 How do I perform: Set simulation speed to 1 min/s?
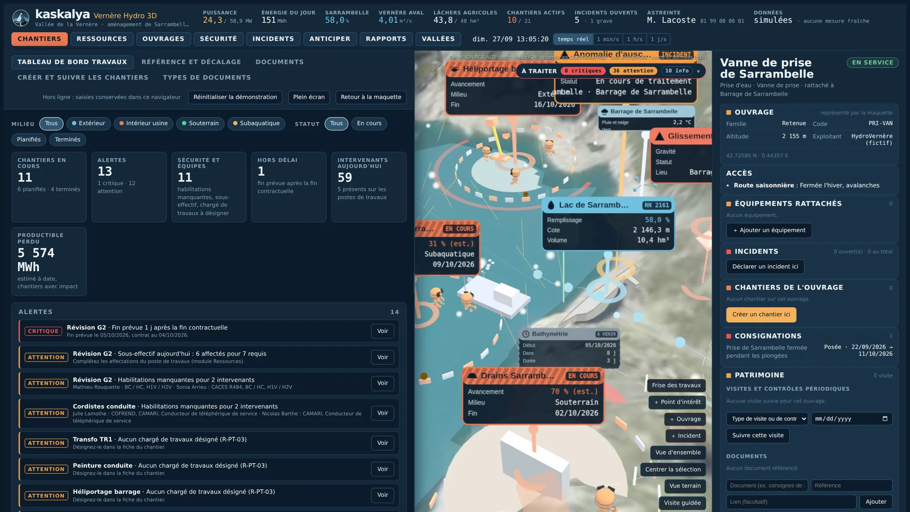608,39
